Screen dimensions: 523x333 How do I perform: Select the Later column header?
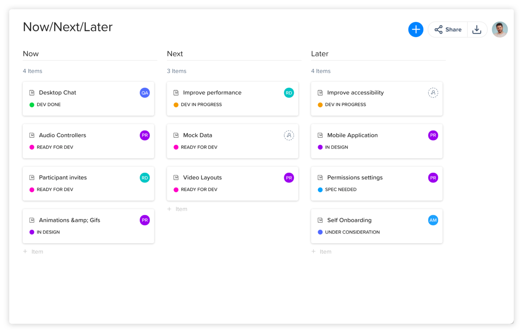[x=320, y=54]
